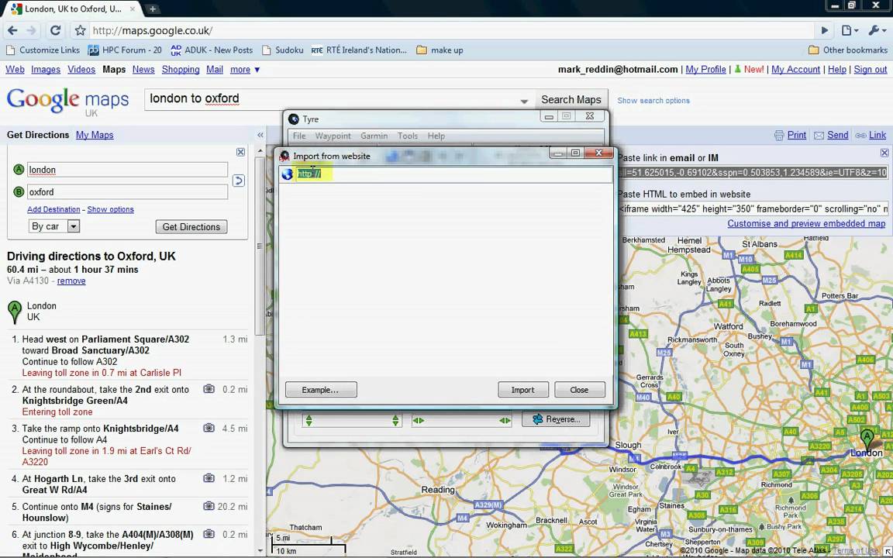Collapse the left panel with double arrows
The image size is (893, 558).
pos(260,135)
